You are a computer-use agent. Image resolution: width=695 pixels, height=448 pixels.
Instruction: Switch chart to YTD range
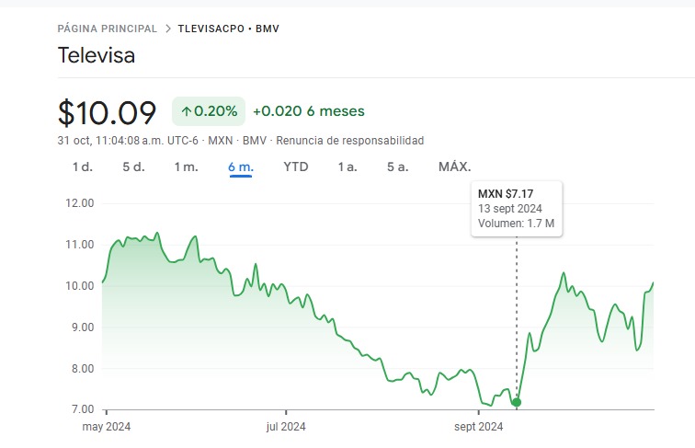[296, 167]
